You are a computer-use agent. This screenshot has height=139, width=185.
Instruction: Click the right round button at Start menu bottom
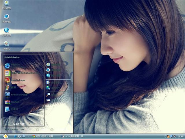pyautogui.click(x=52, y=130)
